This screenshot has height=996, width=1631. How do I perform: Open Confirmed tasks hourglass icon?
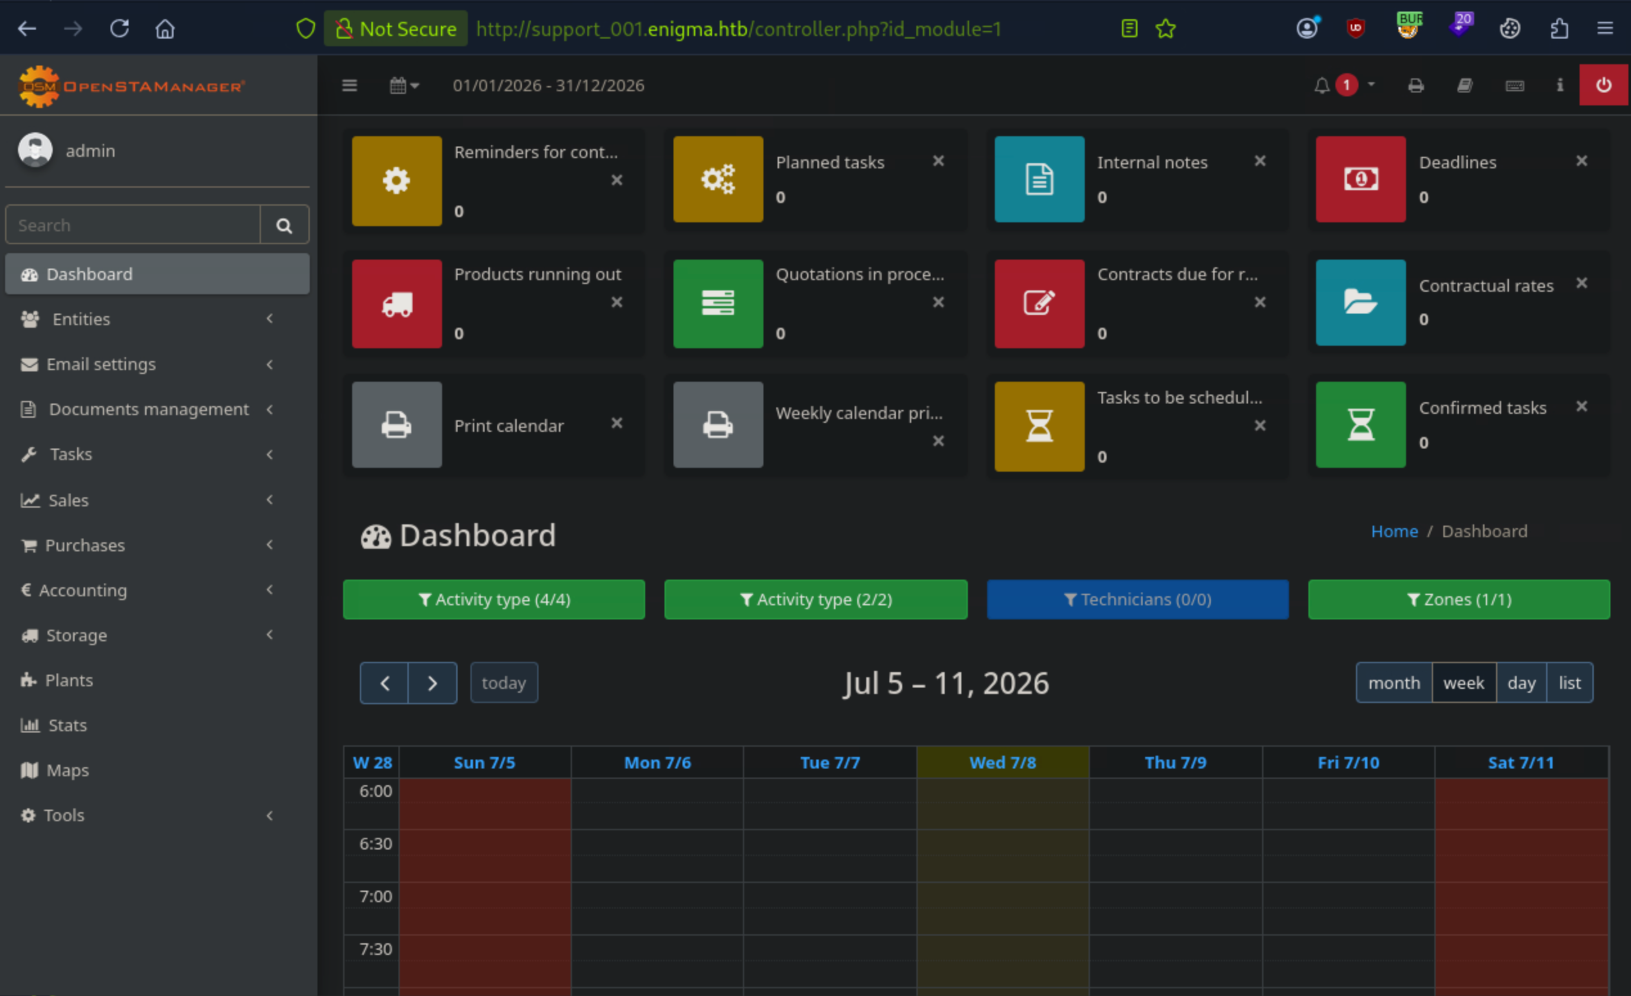(1360, 425)
